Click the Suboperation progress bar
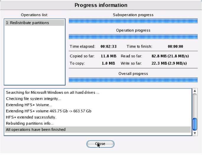The image size is (202, 155). (x=133, y=21)
